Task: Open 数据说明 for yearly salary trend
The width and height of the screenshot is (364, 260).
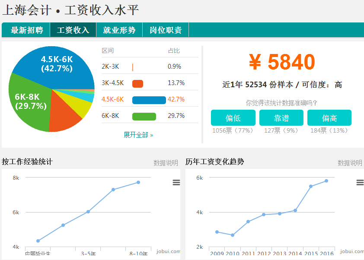Action: point(350,163)
